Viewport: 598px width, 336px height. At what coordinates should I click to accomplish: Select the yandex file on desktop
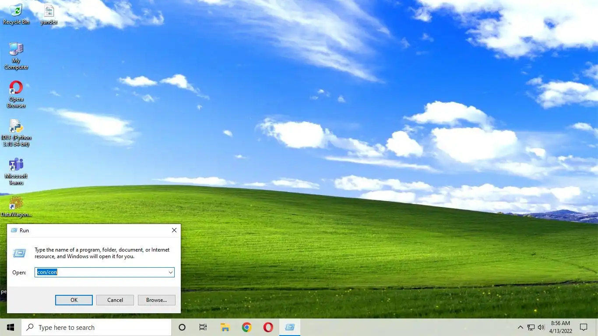(49, 14)
